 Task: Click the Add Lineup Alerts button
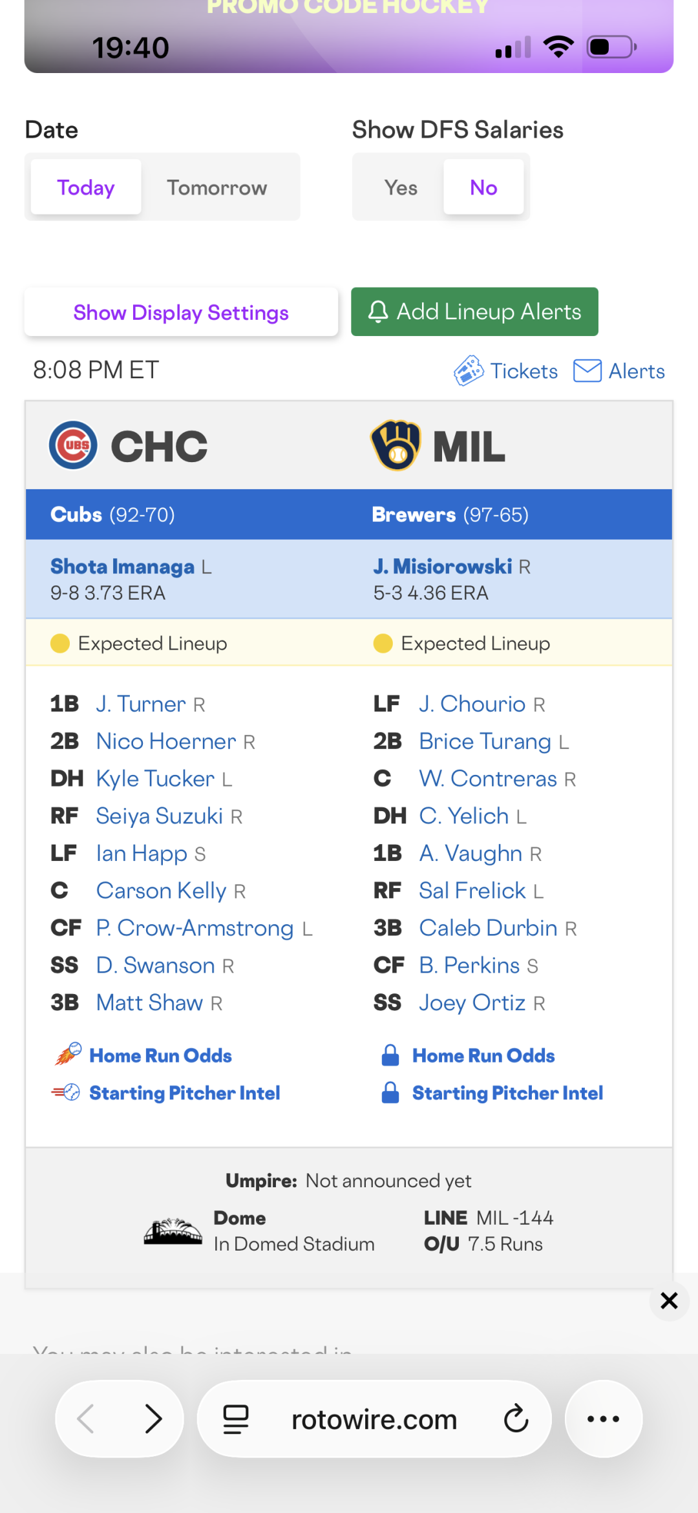point(474,312)
